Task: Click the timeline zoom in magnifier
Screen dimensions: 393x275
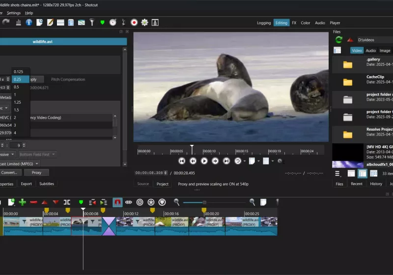Action: 252,202
